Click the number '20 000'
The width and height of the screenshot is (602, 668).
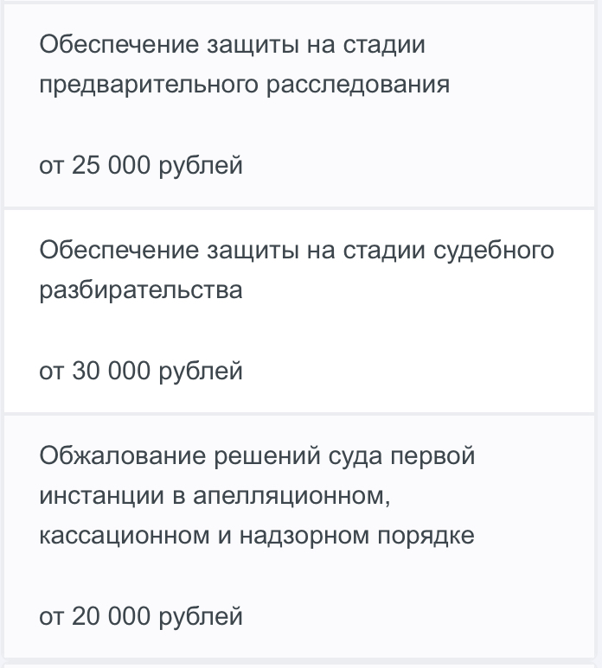111,616
